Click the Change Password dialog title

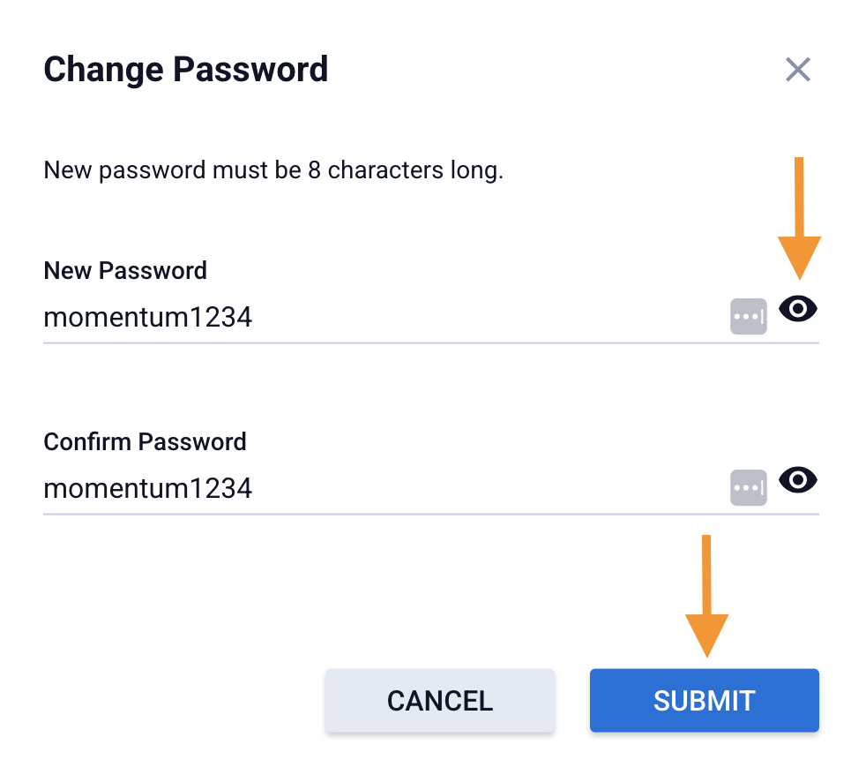pyautogui.click(x=185, y=69)
